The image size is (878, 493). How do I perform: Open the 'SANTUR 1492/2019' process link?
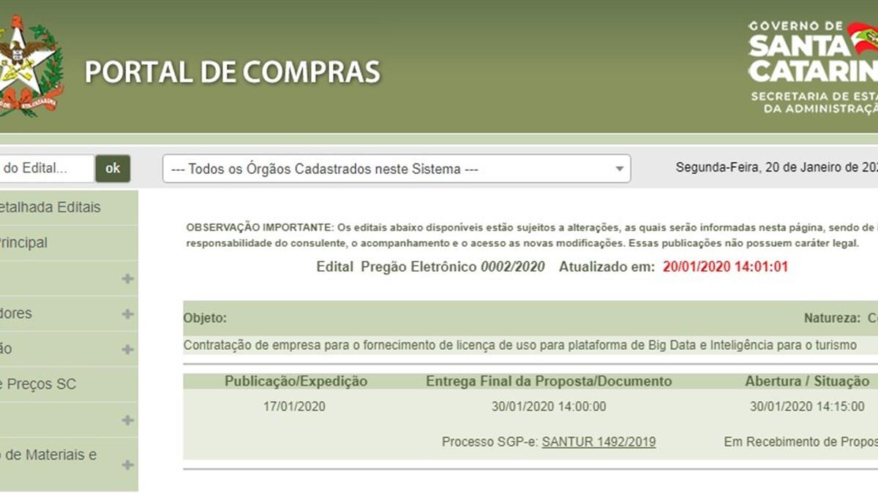(x=599, y=442)
